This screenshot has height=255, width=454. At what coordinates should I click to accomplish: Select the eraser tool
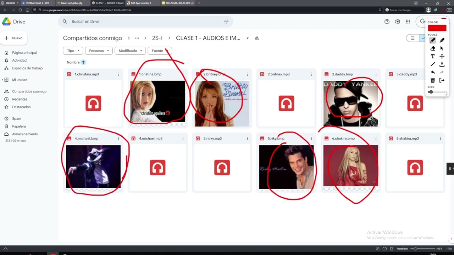[433, 48]
